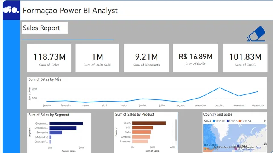Select the Sum of COGS card
Screen dimensions: 273x153
tap(245, 58)
